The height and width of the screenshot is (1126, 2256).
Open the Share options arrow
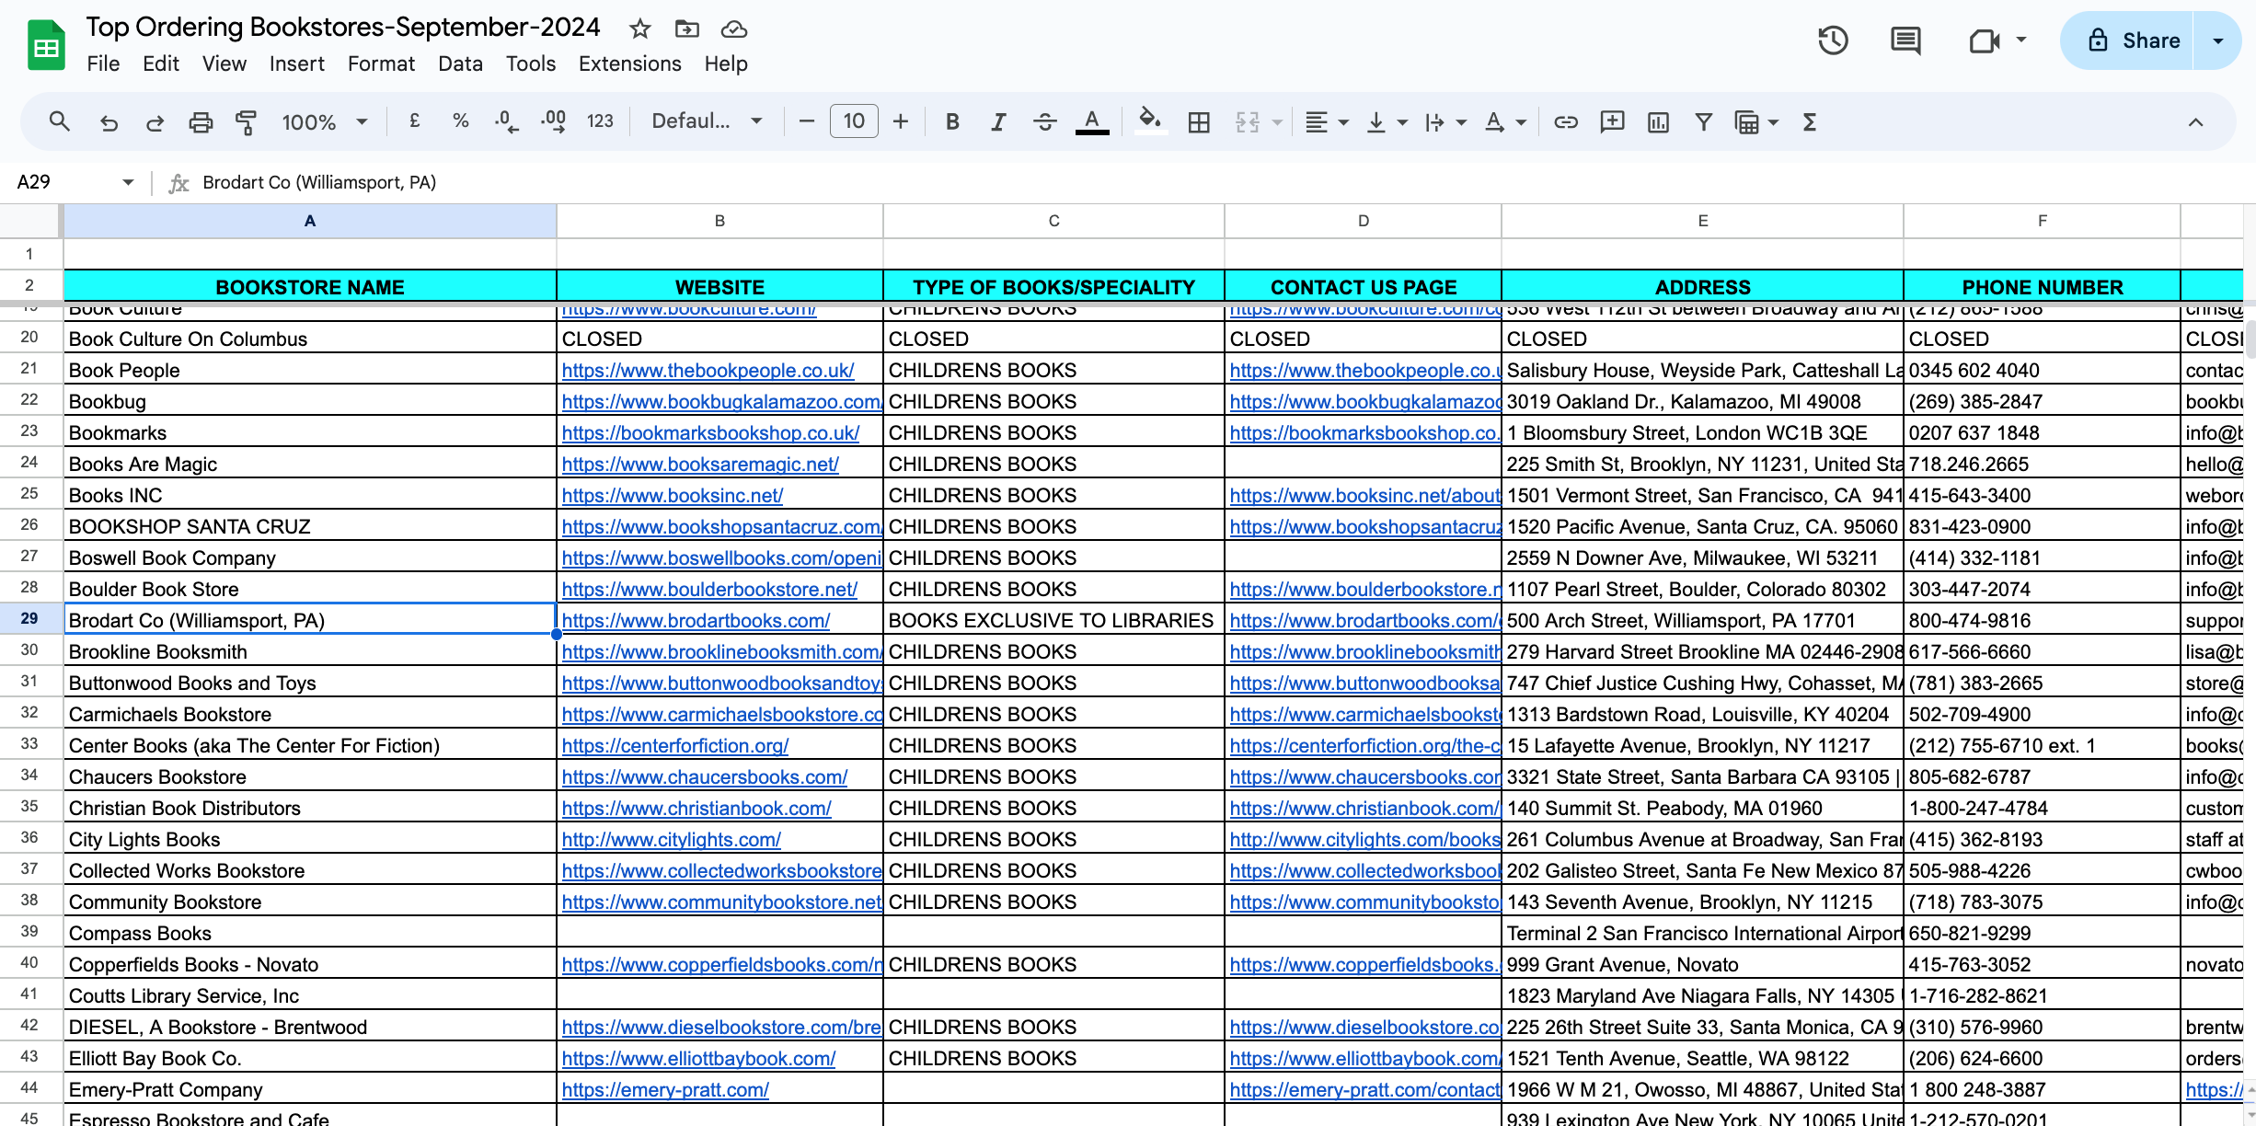2218,40
